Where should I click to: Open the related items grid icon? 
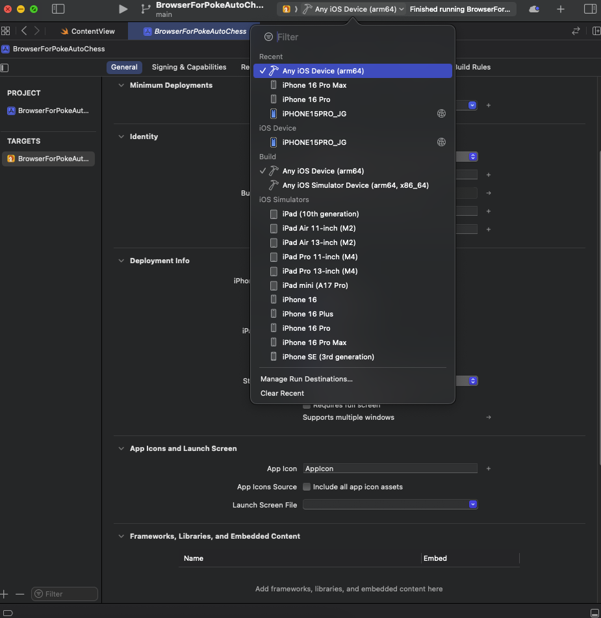click(5, 31)
